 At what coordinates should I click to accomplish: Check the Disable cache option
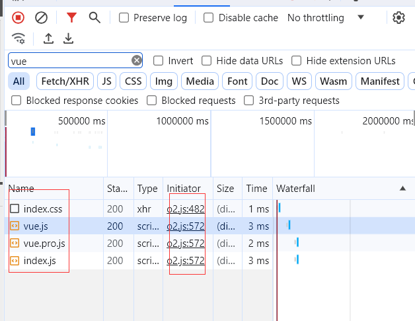click(x=209, y=18)
